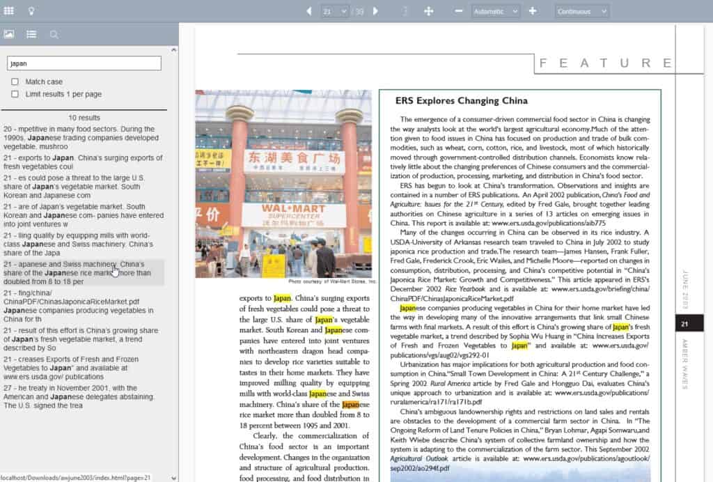The height and width of the screenshot is (482, 713).
Task: Zoom out with the minus icon
Action: tap(458, 11)
